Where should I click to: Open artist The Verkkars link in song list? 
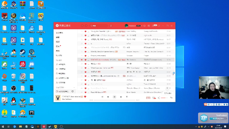point(131,60)
